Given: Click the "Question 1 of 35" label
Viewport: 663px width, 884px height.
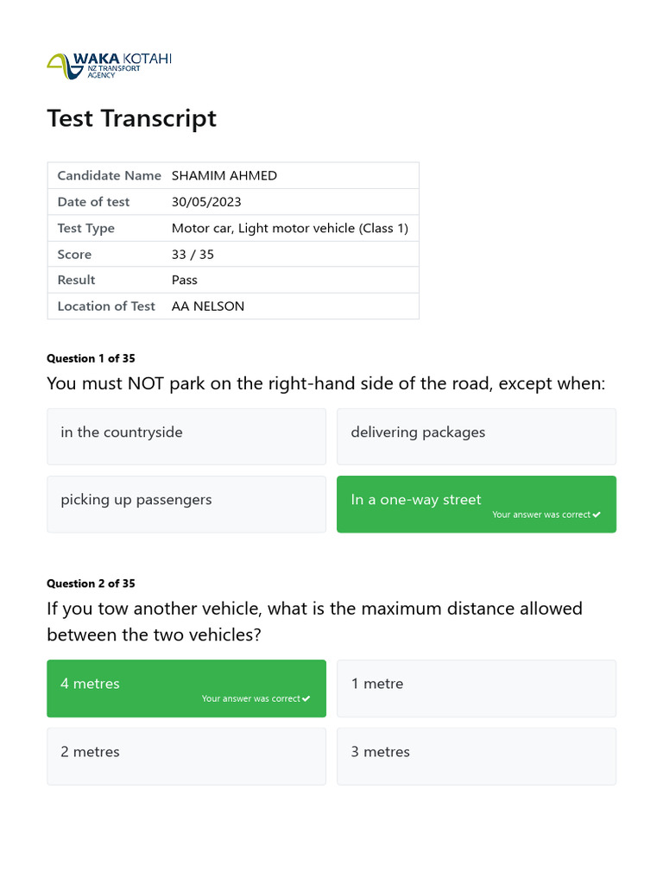Looking at the screenshot, I should pyautogui.click(x=91, y=358).
